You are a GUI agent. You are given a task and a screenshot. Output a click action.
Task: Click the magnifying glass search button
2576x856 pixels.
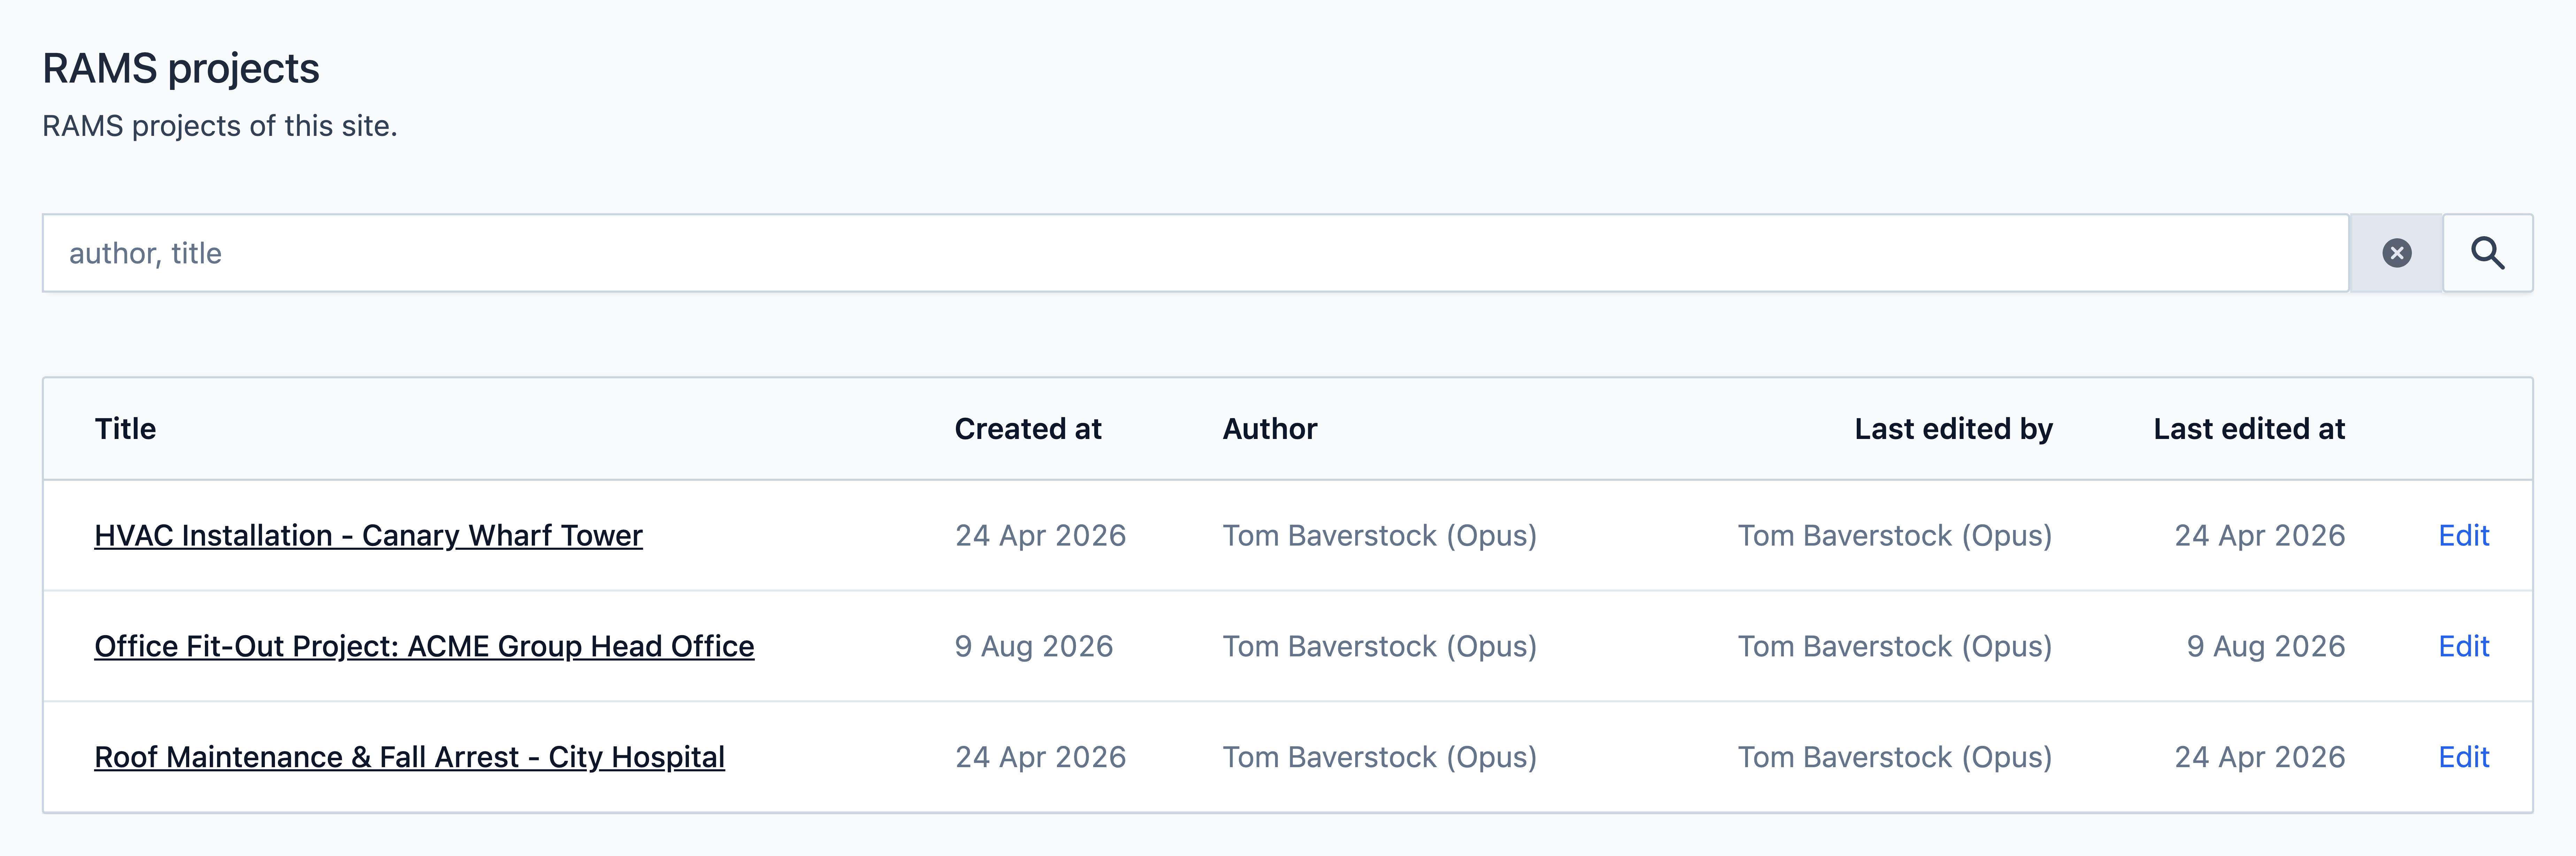coord(2488,253)
